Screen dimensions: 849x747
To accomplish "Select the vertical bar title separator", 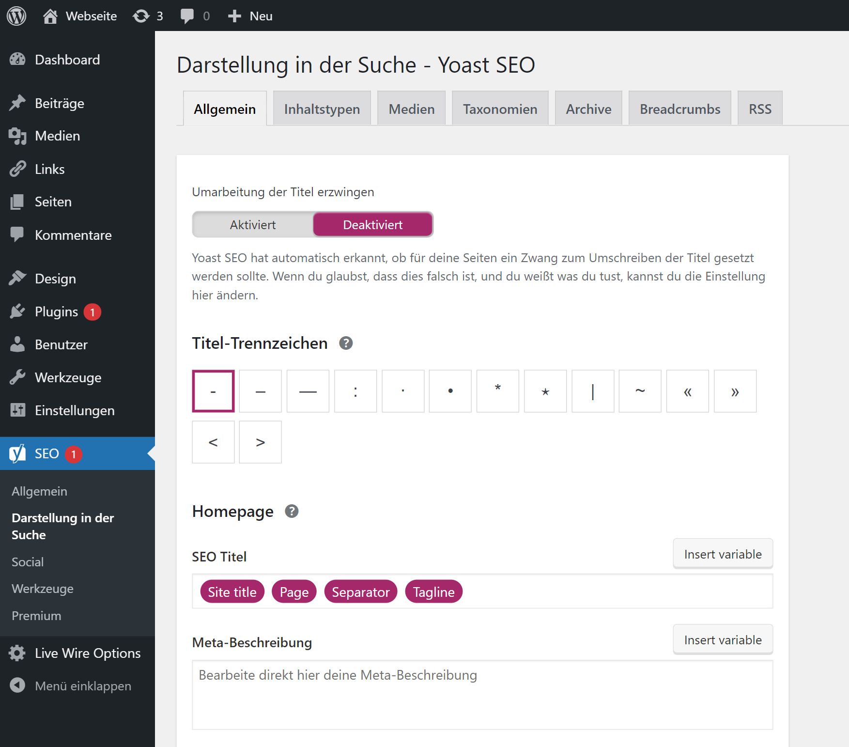I will [x=593, y=391].
